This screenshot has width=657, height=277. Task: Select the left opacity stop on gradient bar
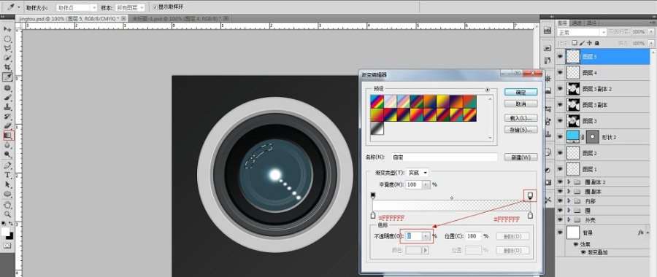373,195
